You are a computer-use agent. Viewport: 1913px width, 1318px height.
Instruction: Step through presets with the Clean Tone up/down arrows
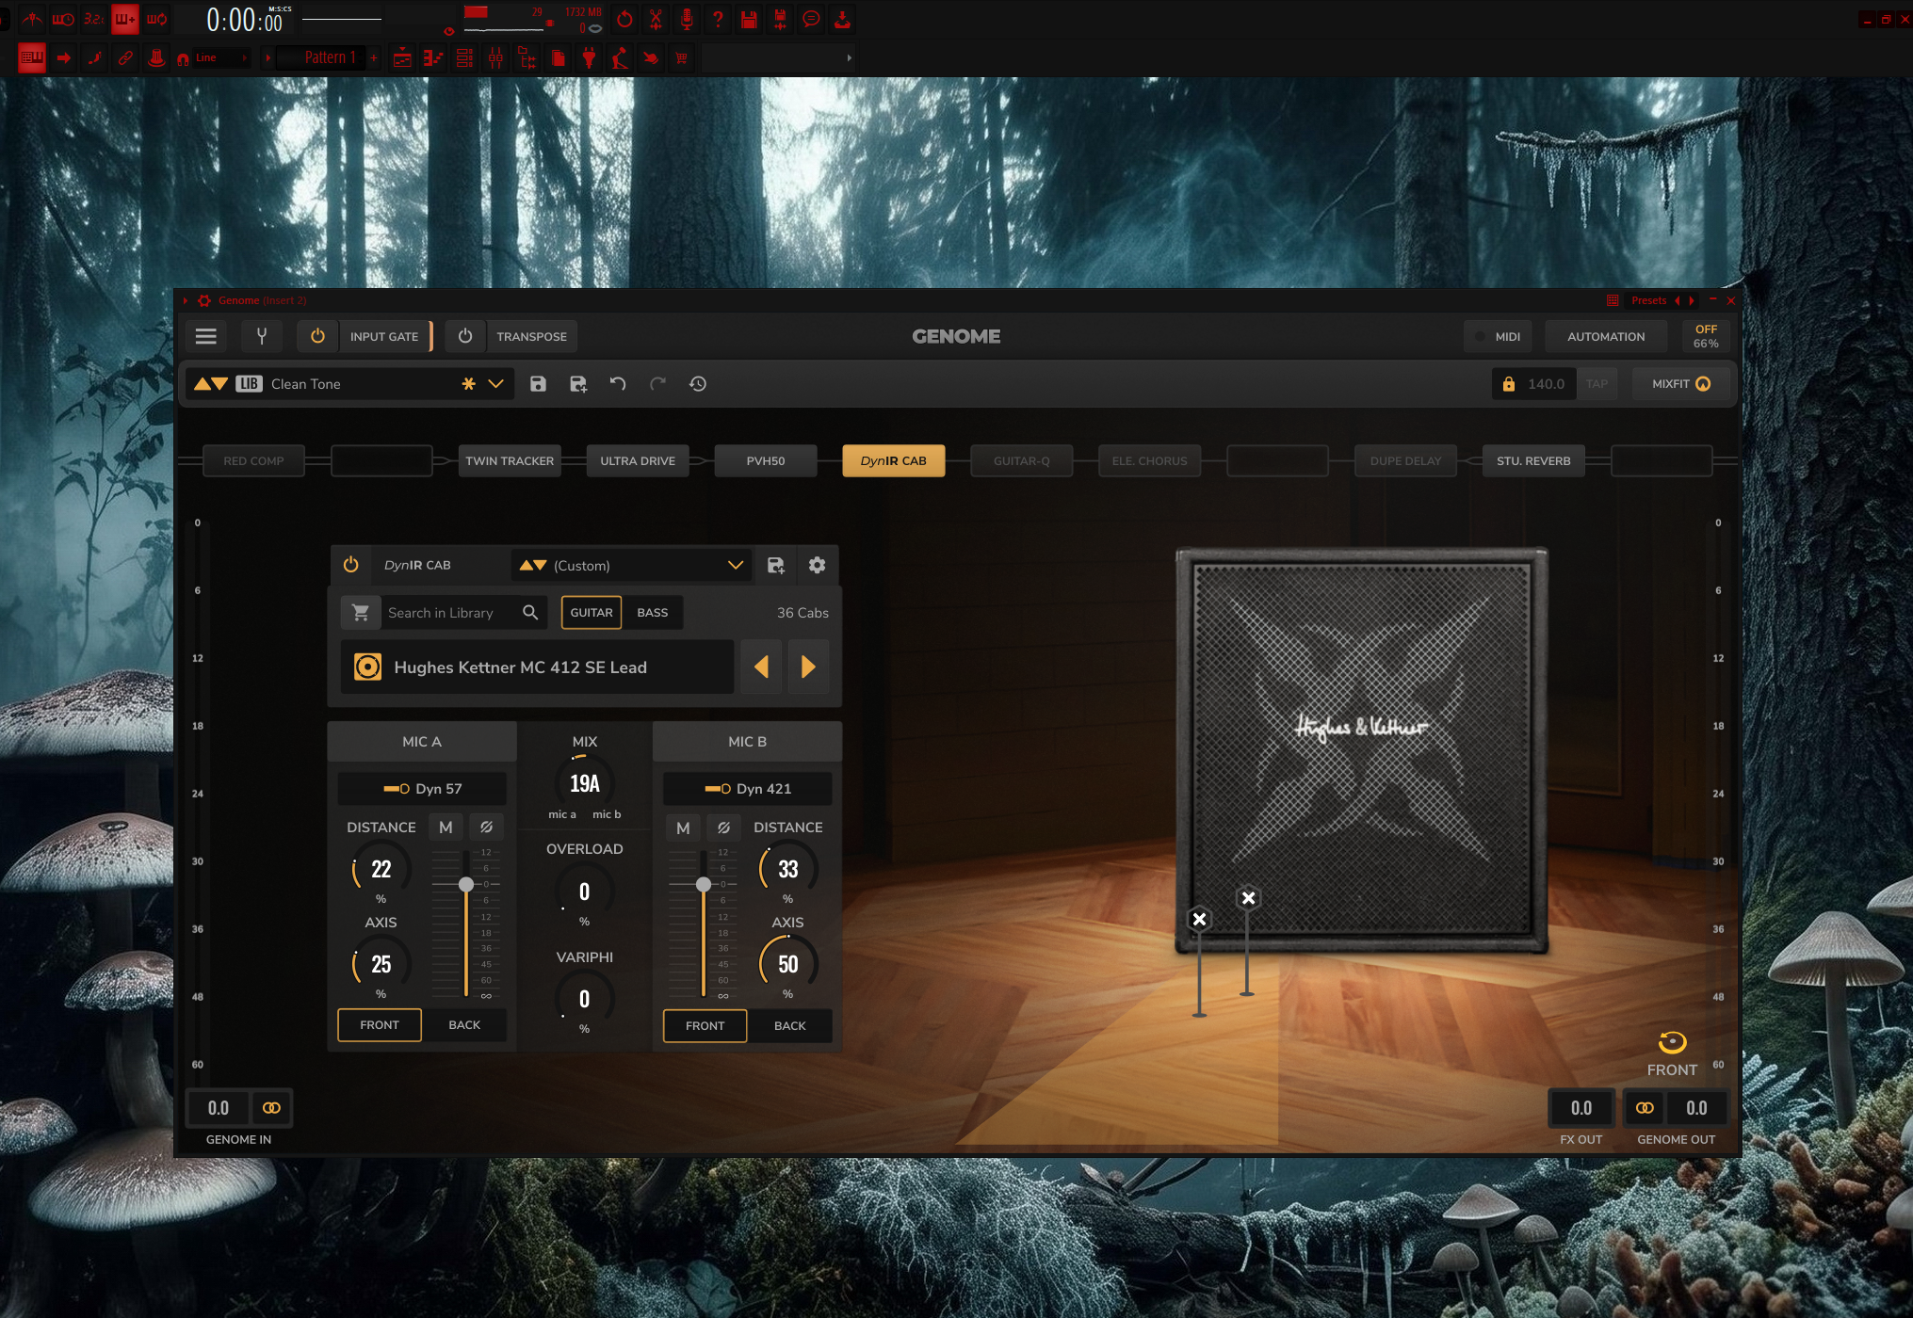[211, 384]
